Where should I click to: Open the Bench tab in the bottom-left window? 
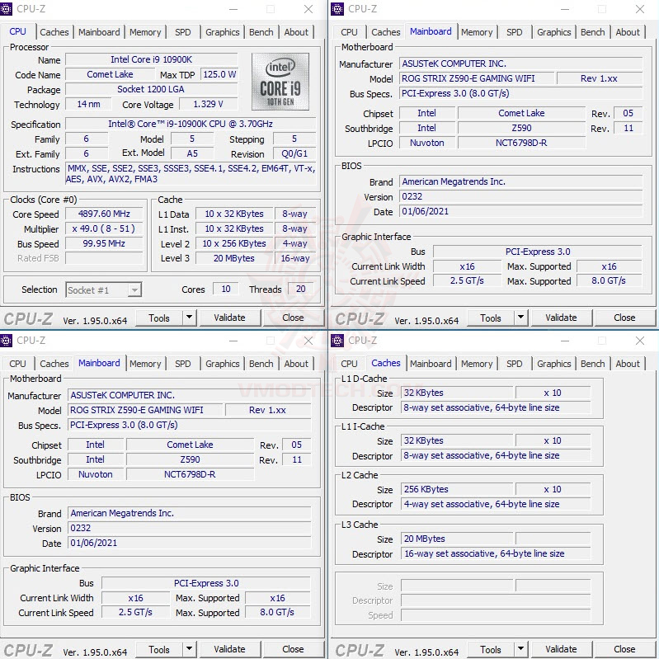tap(261, 364)
